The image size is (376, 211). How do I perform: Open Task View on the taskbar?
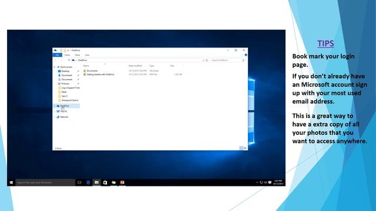79,182
